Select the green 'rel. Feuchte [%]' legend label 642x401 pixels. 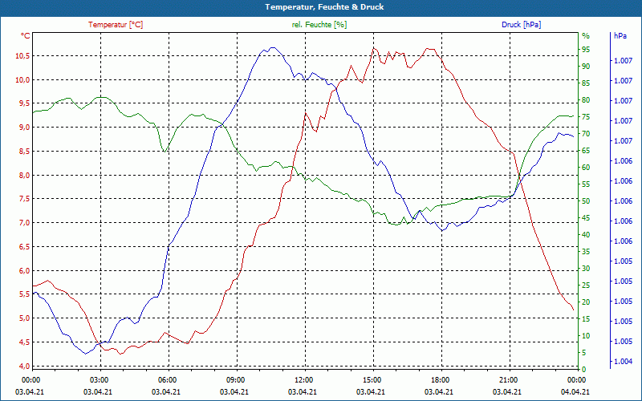pyautogui.click(x=319, y=25)
